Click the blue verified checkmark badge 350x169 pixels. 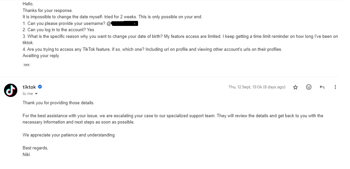pyautogui.click(x=40, y=87)
